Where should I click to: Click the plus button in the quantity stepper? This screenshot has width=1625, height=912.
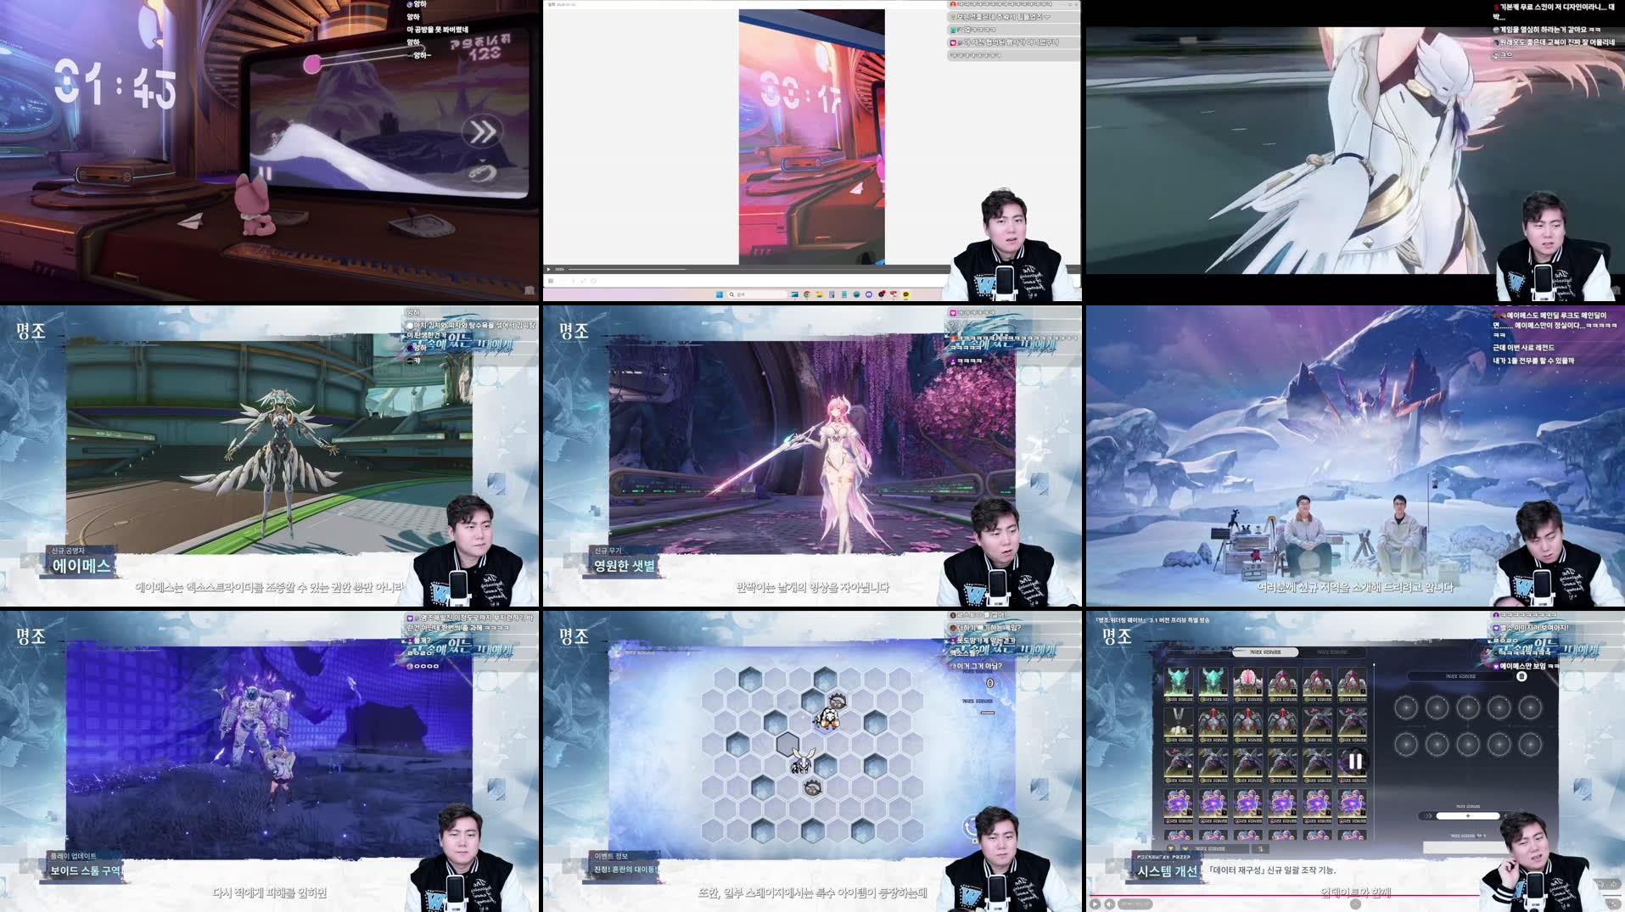point(1468,816)
